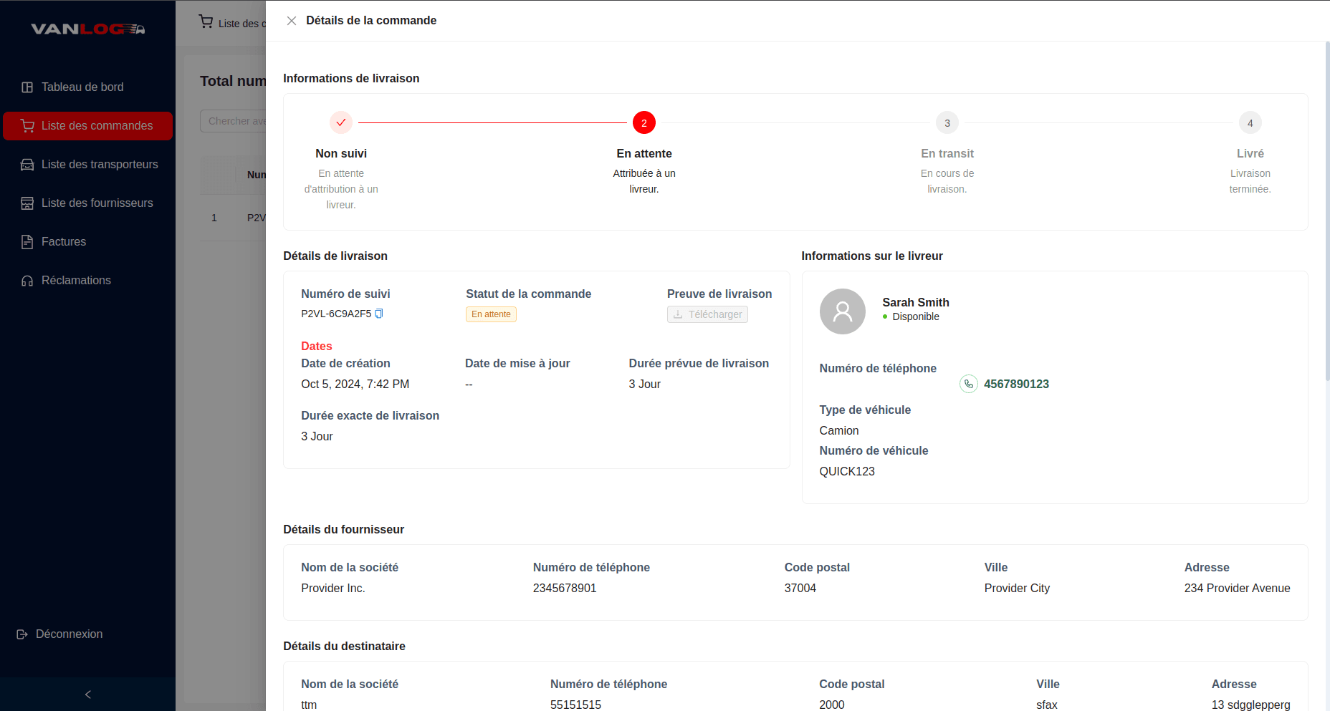Click address 234 Provider Avenue
1330x711 pixels.
(1237, 588)
